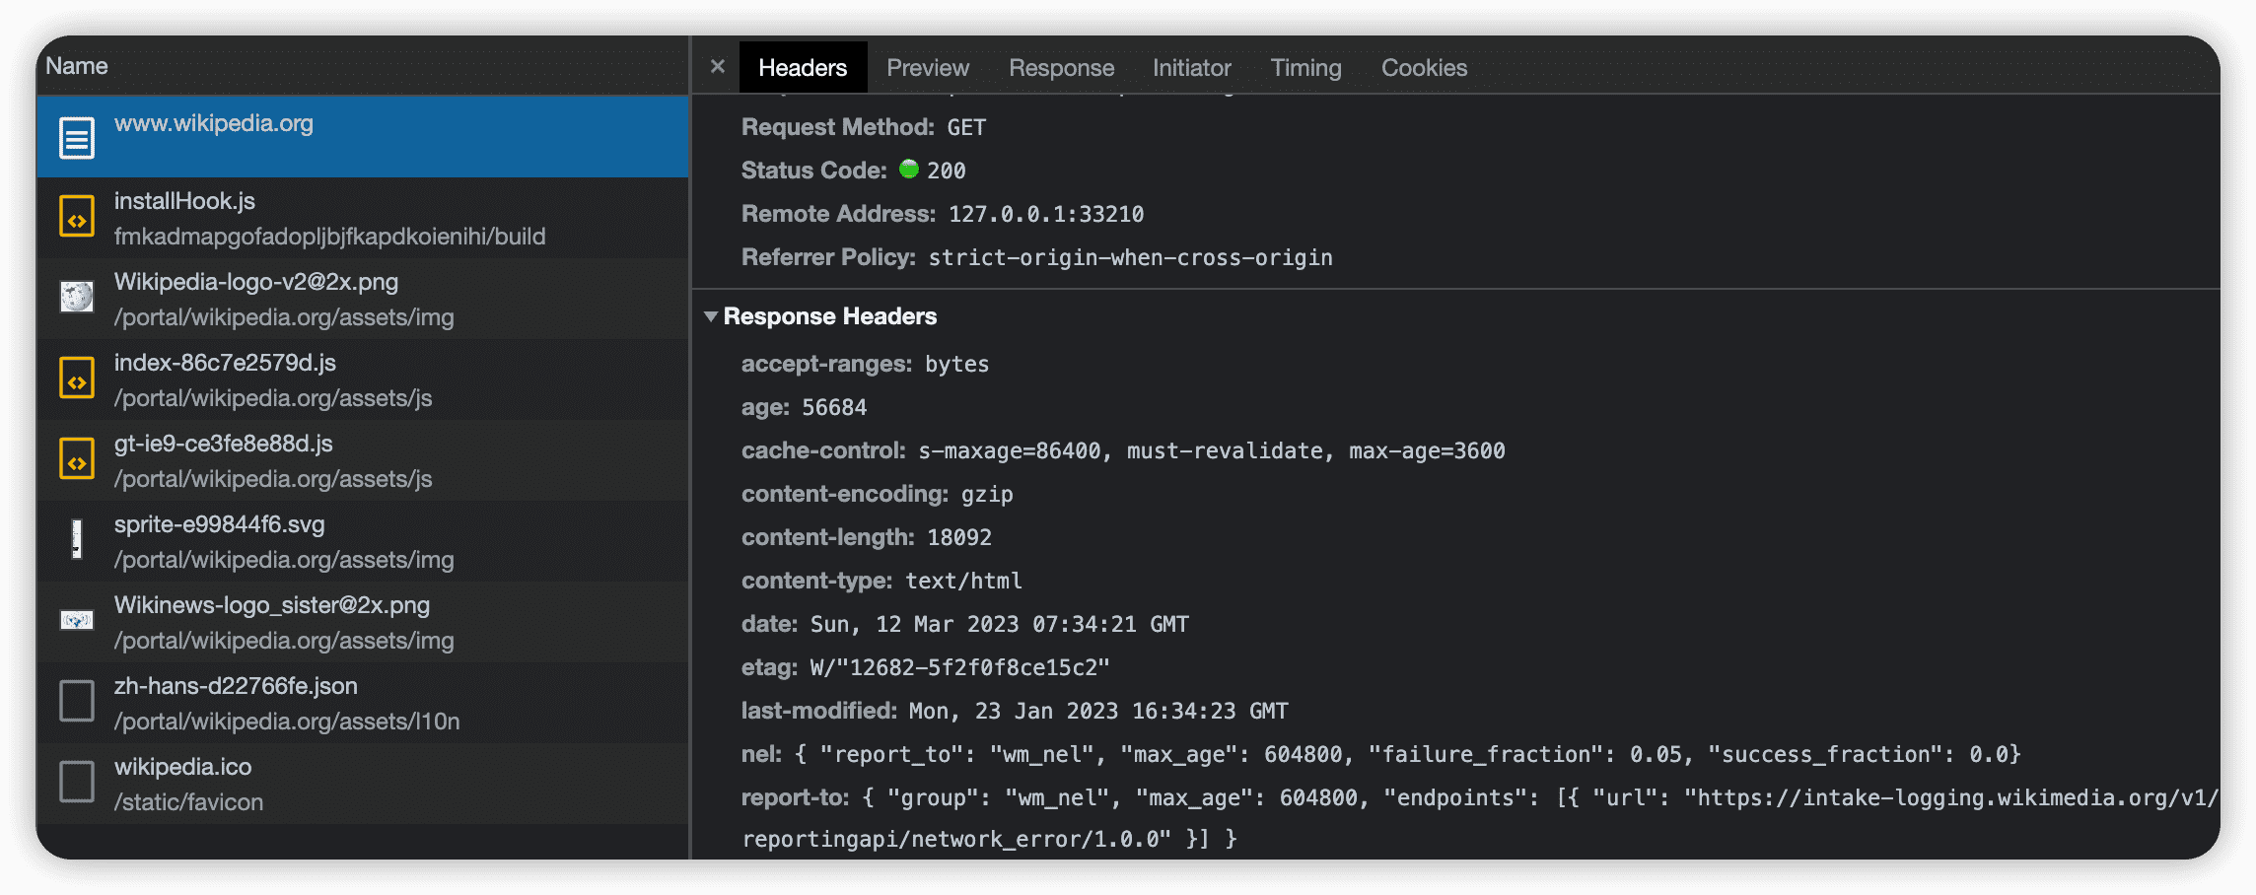Image resolution: width=2256 pixels, height=895 pixels.
Task: Switch to the Initiator tab
Action: point(1192,67)
